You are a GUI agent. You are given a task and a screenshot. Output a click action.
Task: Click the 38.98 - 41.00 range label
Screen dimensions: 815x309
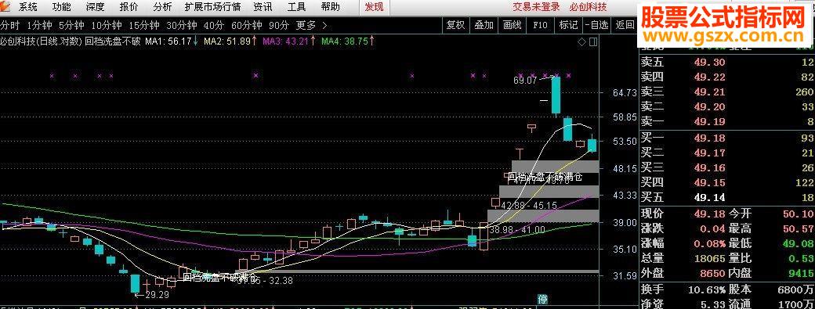[517, 229]
